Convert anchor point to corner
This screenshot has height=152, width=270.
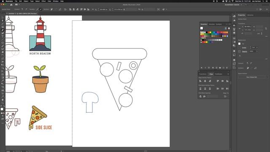[x=22, y=9]
